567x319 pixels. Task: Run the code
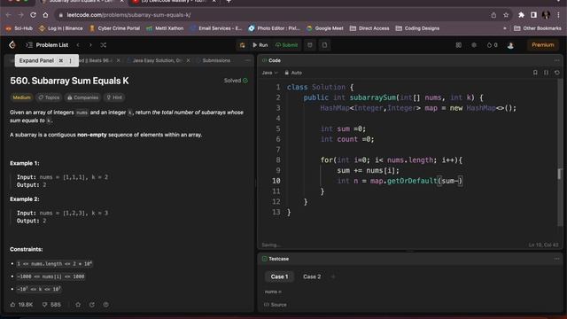tap(260, 45)
